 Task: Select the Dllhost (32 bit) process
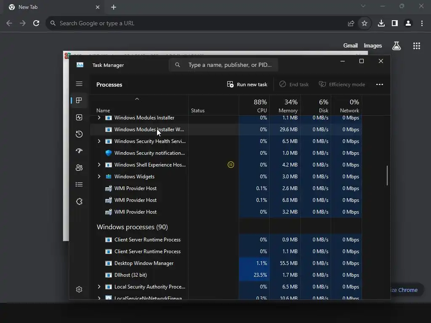click(226, 275)
